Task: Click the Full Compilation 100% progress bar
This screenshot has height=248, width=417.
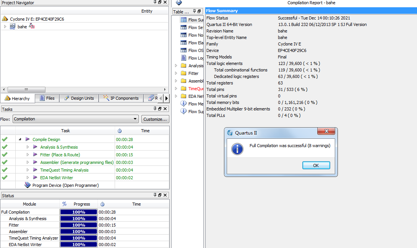Action: point(79,212)
